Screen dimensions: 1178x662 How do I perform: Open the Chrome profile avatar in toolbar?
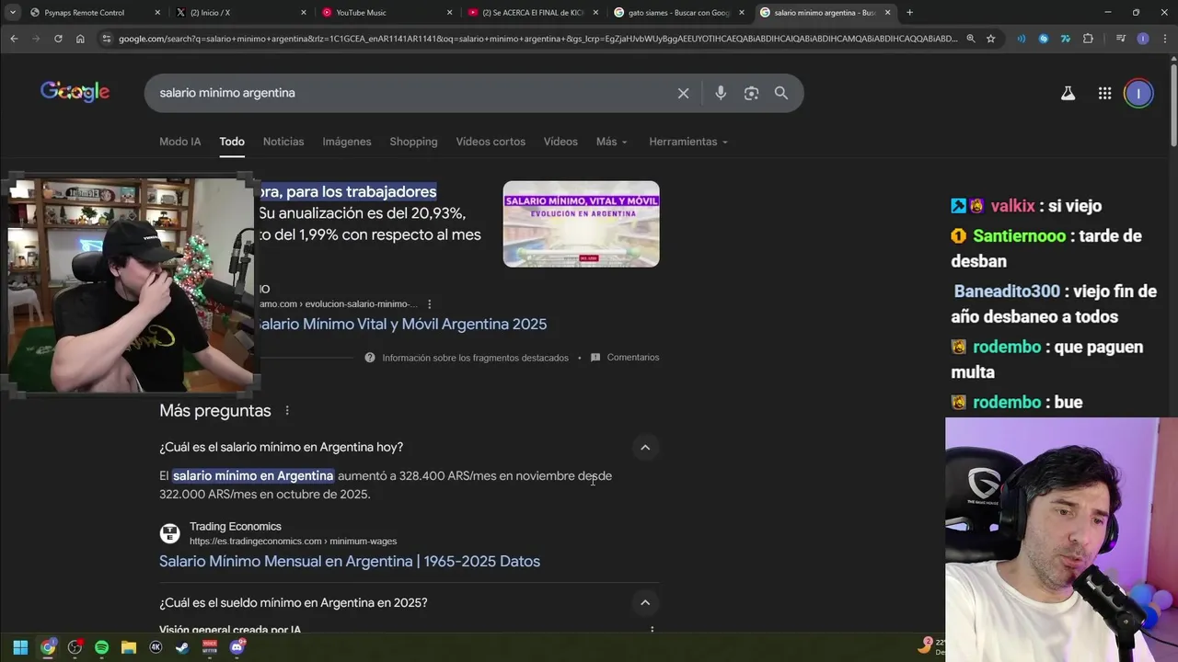tap(1142, 39)
